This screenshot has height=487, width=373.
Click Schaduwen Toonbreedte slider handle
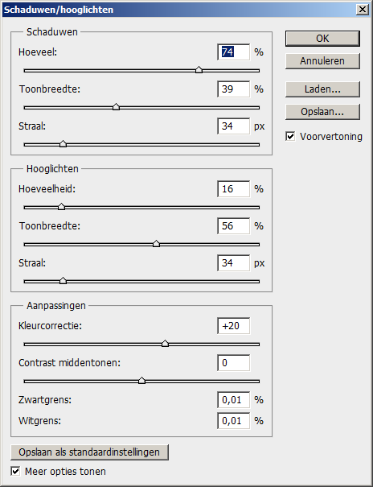point(116,107)
